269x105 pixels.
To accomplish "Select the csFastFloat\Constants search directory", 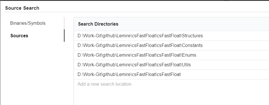I will pyautogui.click(x=171, y=46).
